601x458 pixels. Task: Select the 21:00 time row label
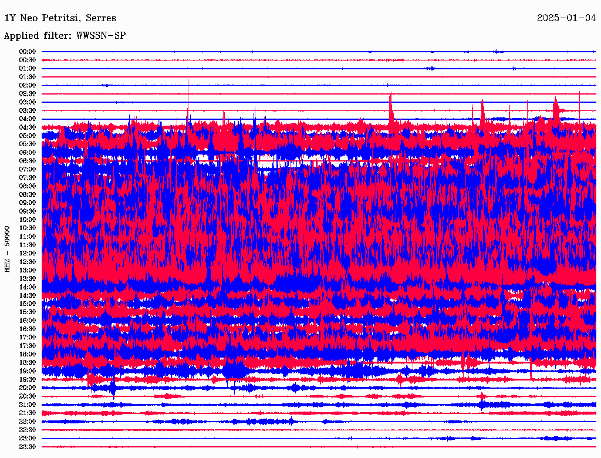point(28,405)
